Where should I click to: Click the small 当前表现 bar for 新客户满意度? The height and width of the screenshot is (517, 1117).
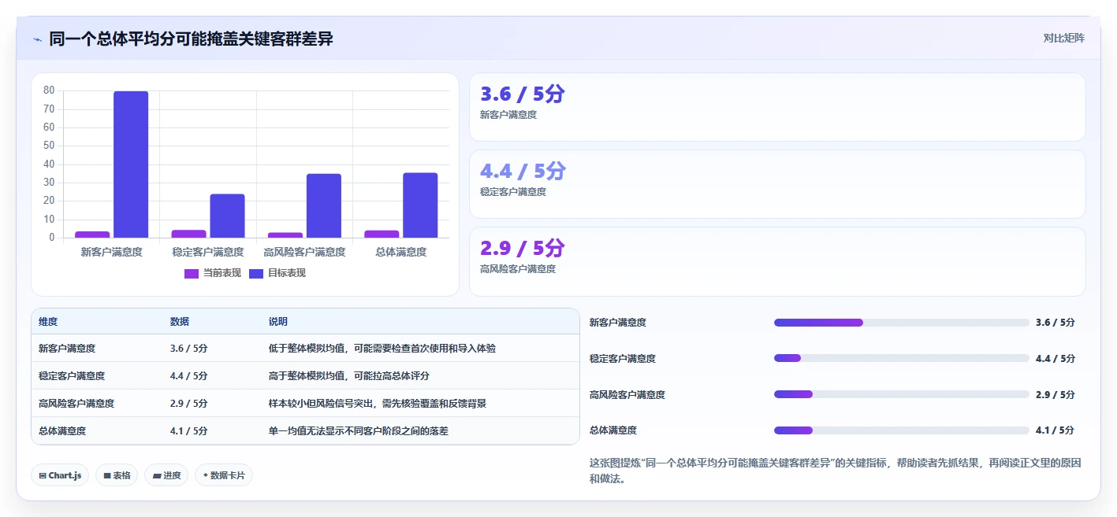pyautogui.click(x=92, y=234)
